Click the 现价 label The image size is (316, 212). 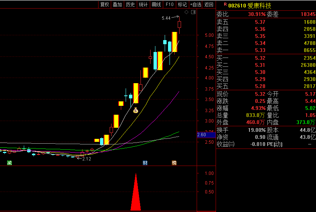(x=222, y=94)
